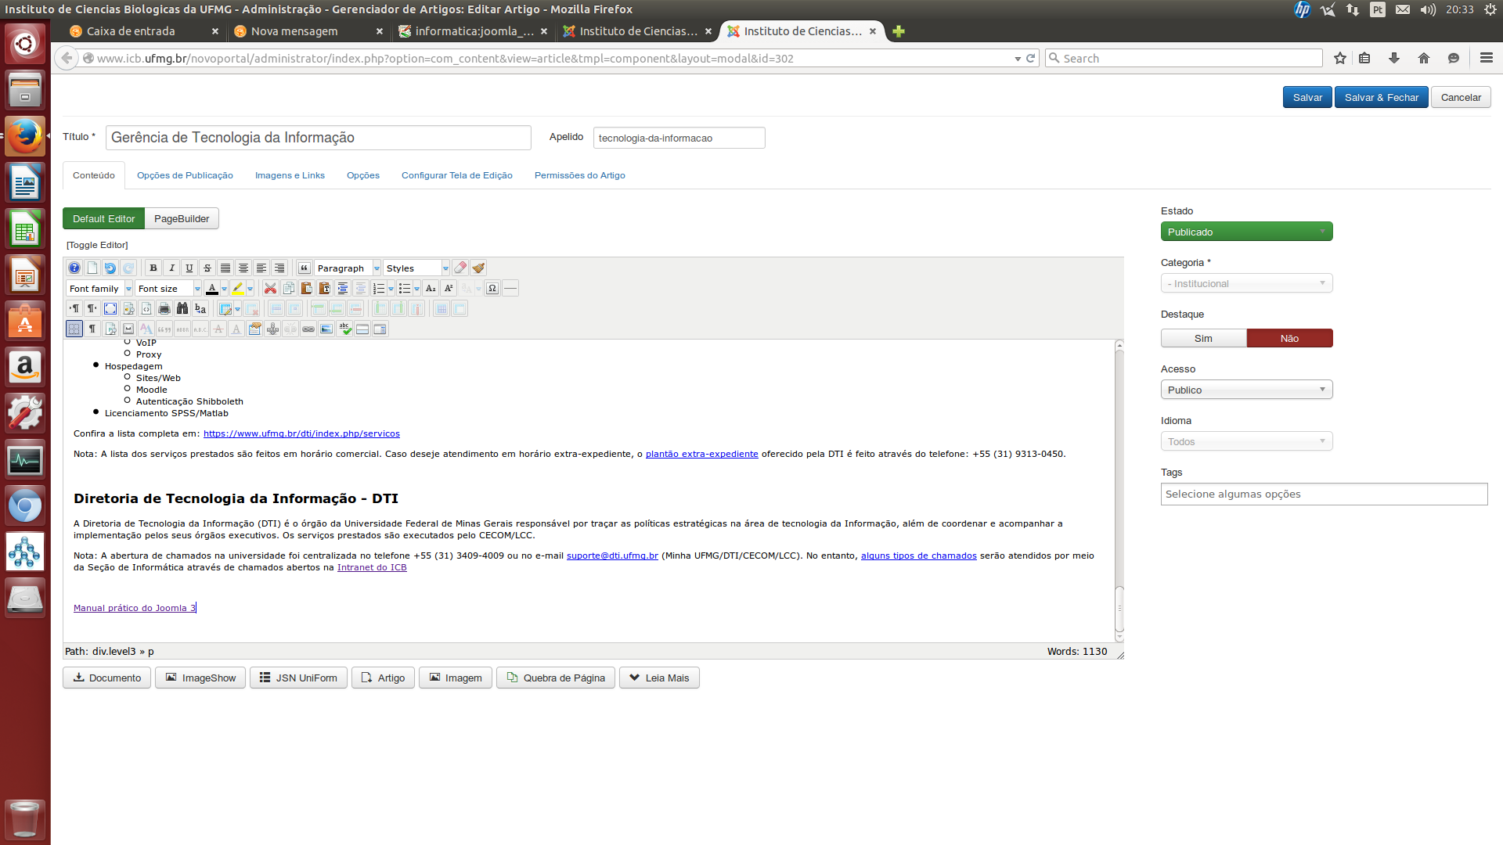Click the print icon in the editor toolbar
This screenshot has width=1503, height=845.
tap(164, 309)
